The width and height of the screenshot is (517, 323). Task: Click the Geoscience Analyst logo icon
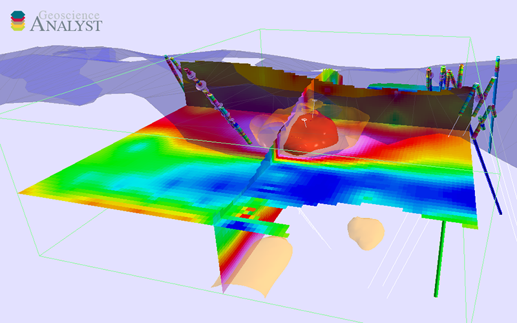click(x=18, y=21)
